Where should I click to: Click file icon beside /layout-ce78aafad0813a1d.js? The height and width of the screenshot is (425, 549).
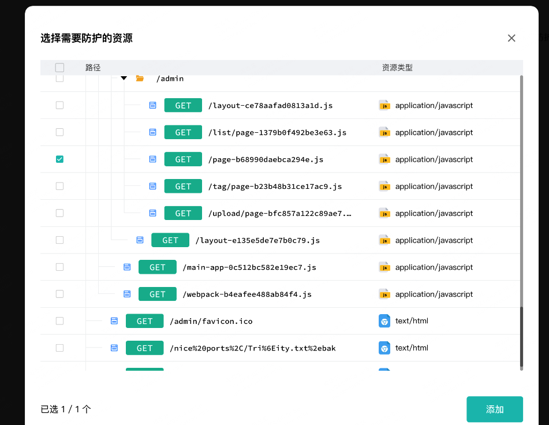152,105
